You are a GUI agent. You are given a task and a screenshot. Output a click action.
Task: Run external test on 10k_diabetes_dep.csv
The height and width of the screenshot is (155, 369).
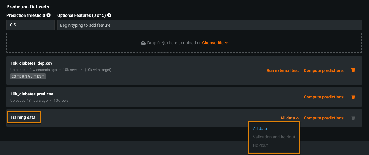click(x=282, y=70)
